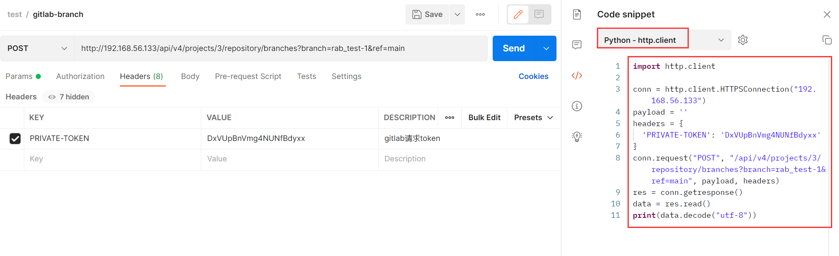This screenshot has height=256, width=839.
Task: Open the three-dot more actions menu
Action: point(480,14)
